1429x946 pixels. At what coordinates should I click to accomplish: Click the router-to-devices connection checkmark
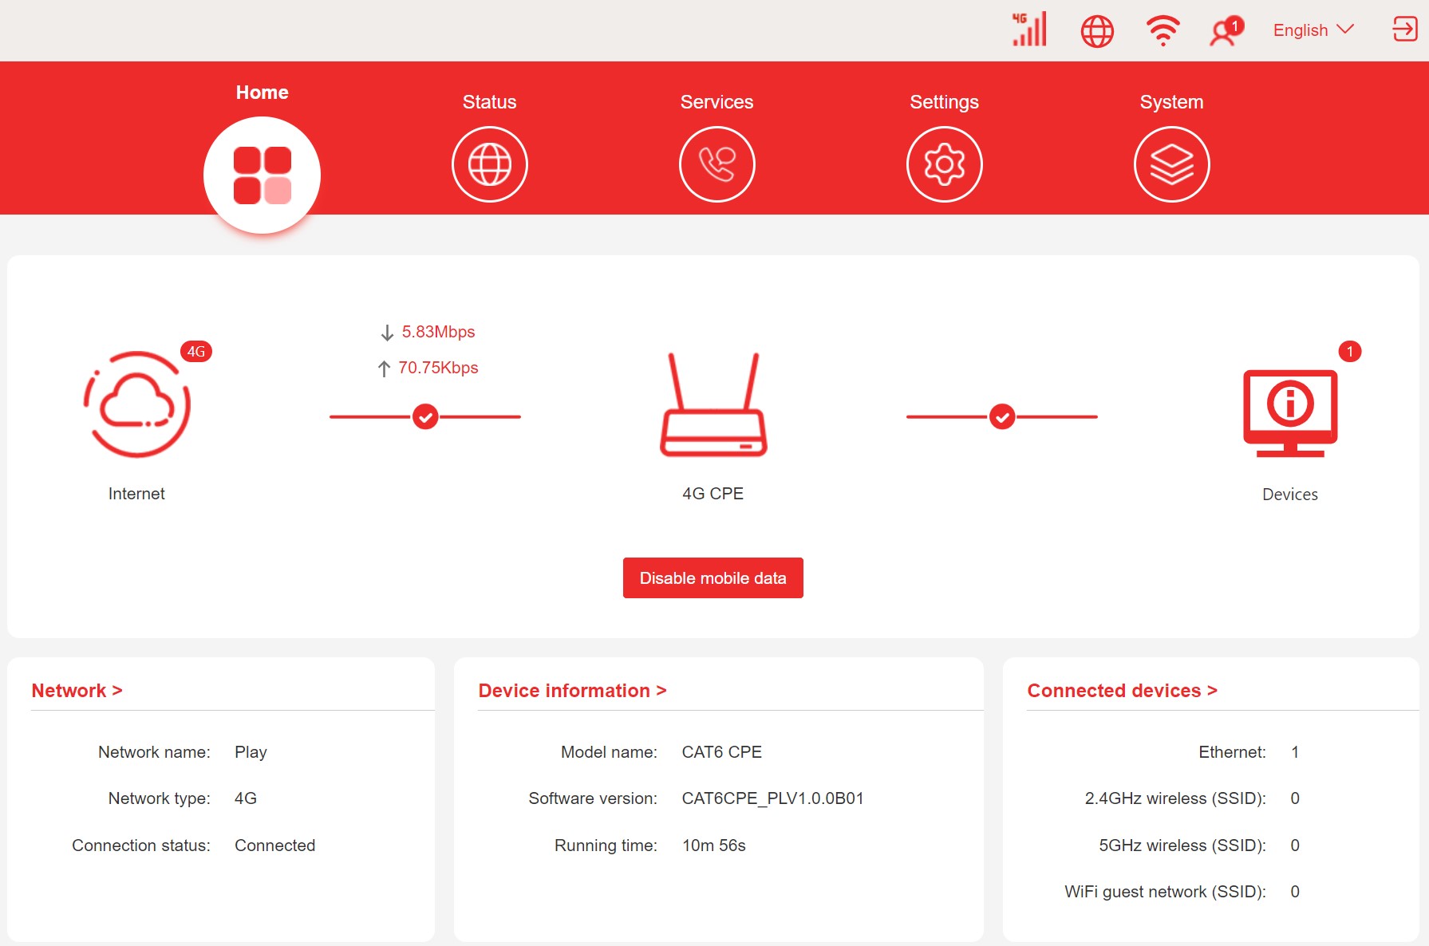coord(1002,416)
